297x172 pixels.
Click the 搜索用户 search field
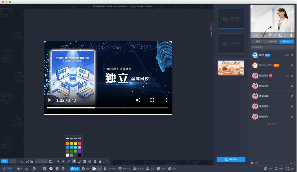coord(273,47)
